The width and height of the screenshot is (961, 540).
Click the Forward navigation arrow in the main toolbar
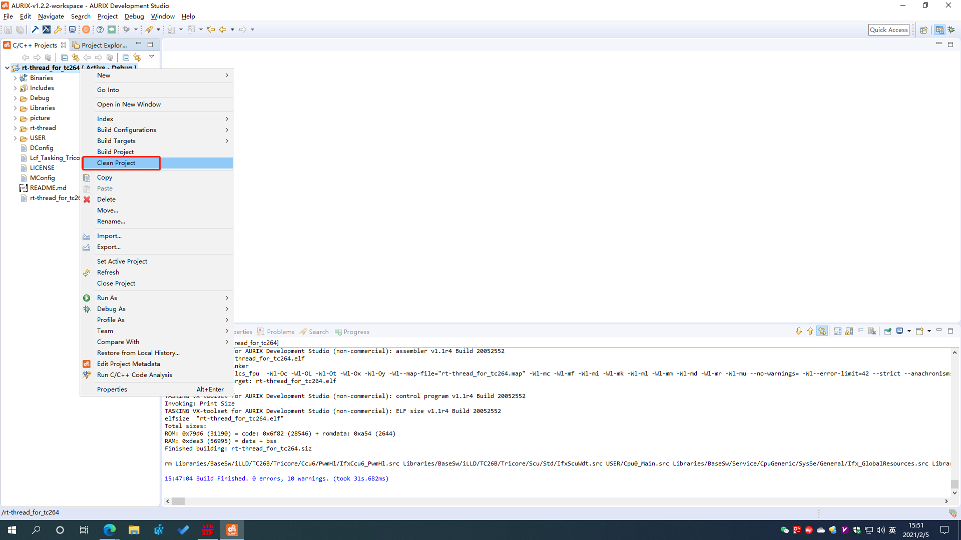(243, 29)
